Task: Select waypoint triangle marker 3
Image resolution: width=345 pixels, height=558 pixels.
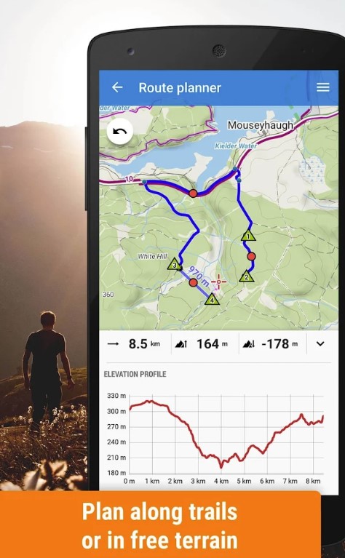Action: point(175,264)
